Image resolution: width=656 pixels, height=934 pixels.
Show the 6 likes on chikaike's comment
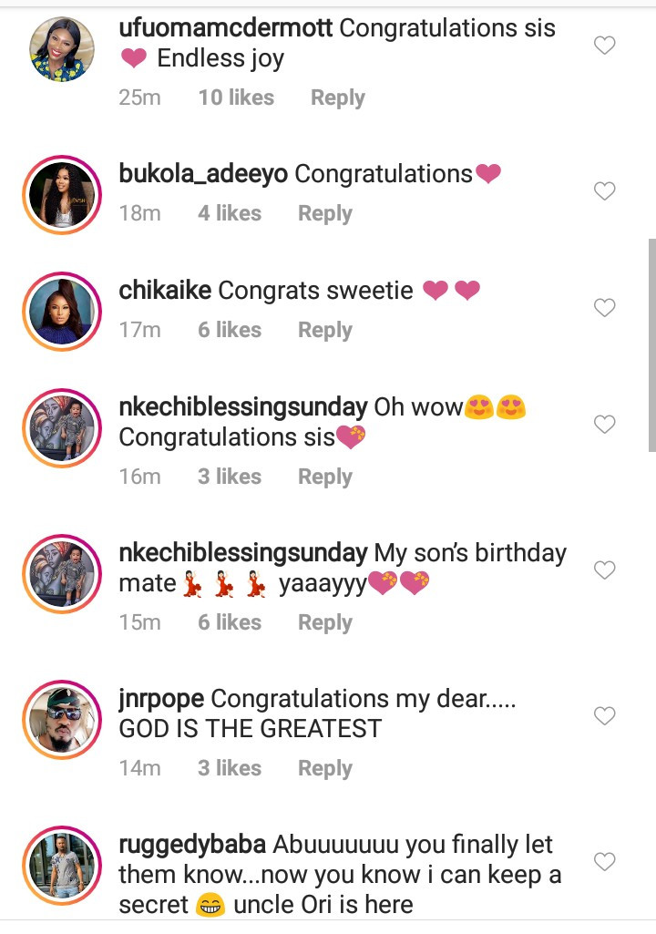pyautogui.click(x=229, y=330)
